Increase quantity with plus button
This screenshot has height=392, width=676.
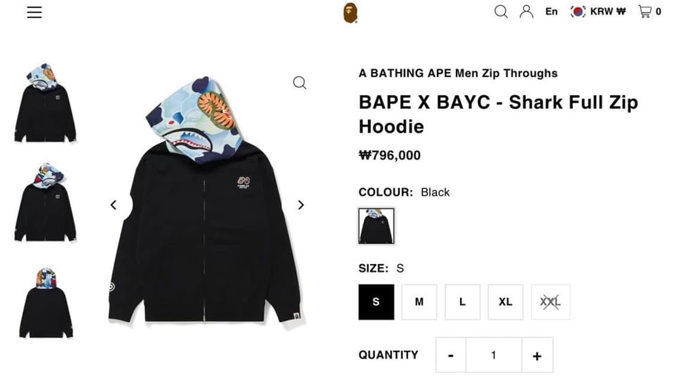tap(537, 355)
